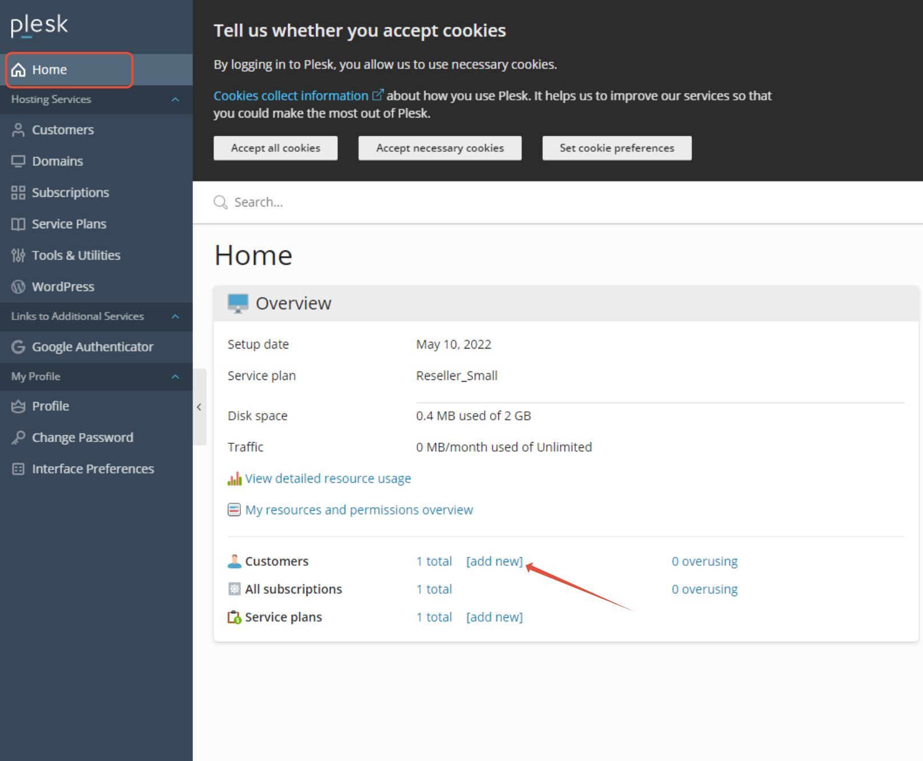Click Set cookie preferences button
Viewport: 923px width, 761px height.
(x=617, y=148)
